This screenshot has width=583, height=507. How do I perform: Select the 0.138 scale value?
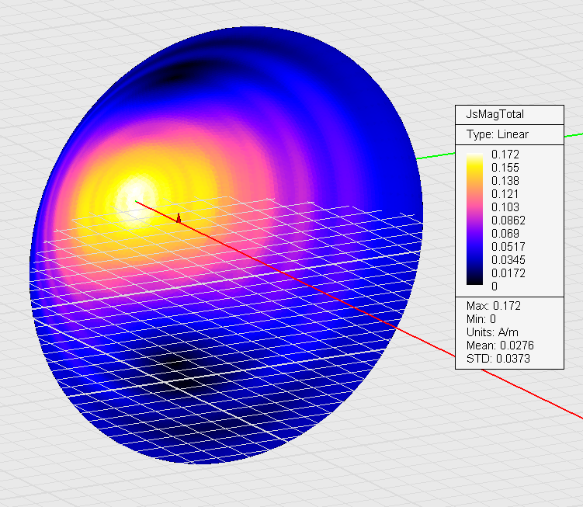click(x=505, y=181)
